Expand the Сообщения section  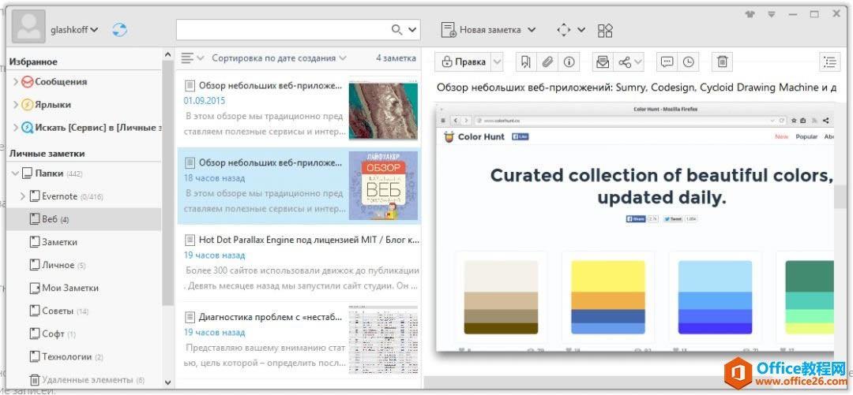click(x=15, y=82)
